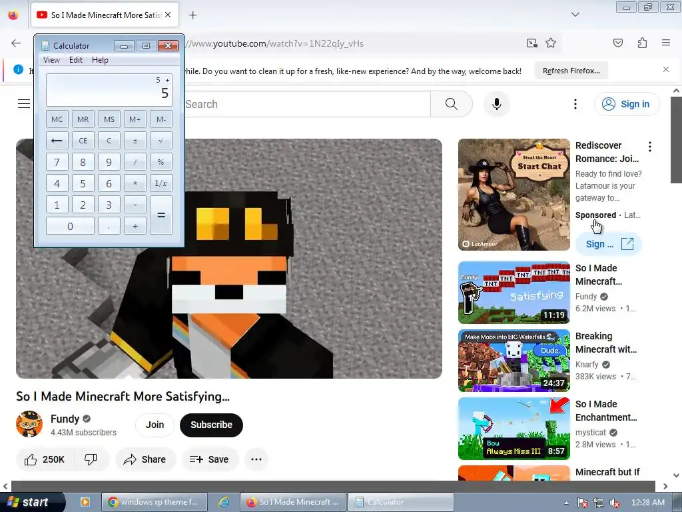Click the muted volume tray icon
Viewport: 682px width, 512px height.
(x=615, y=503)
